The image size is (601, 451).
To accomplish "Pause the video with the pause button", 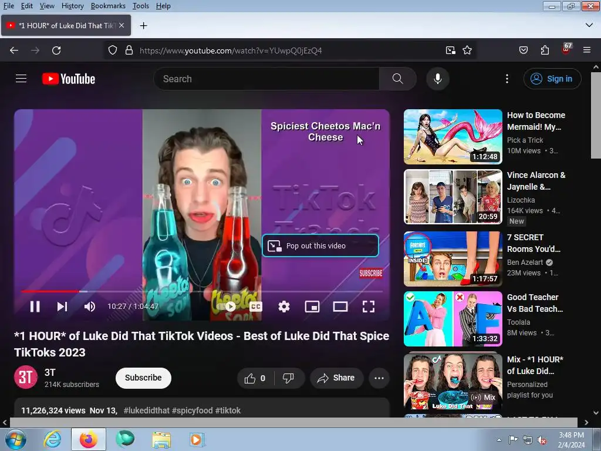I will coord(35,307).
